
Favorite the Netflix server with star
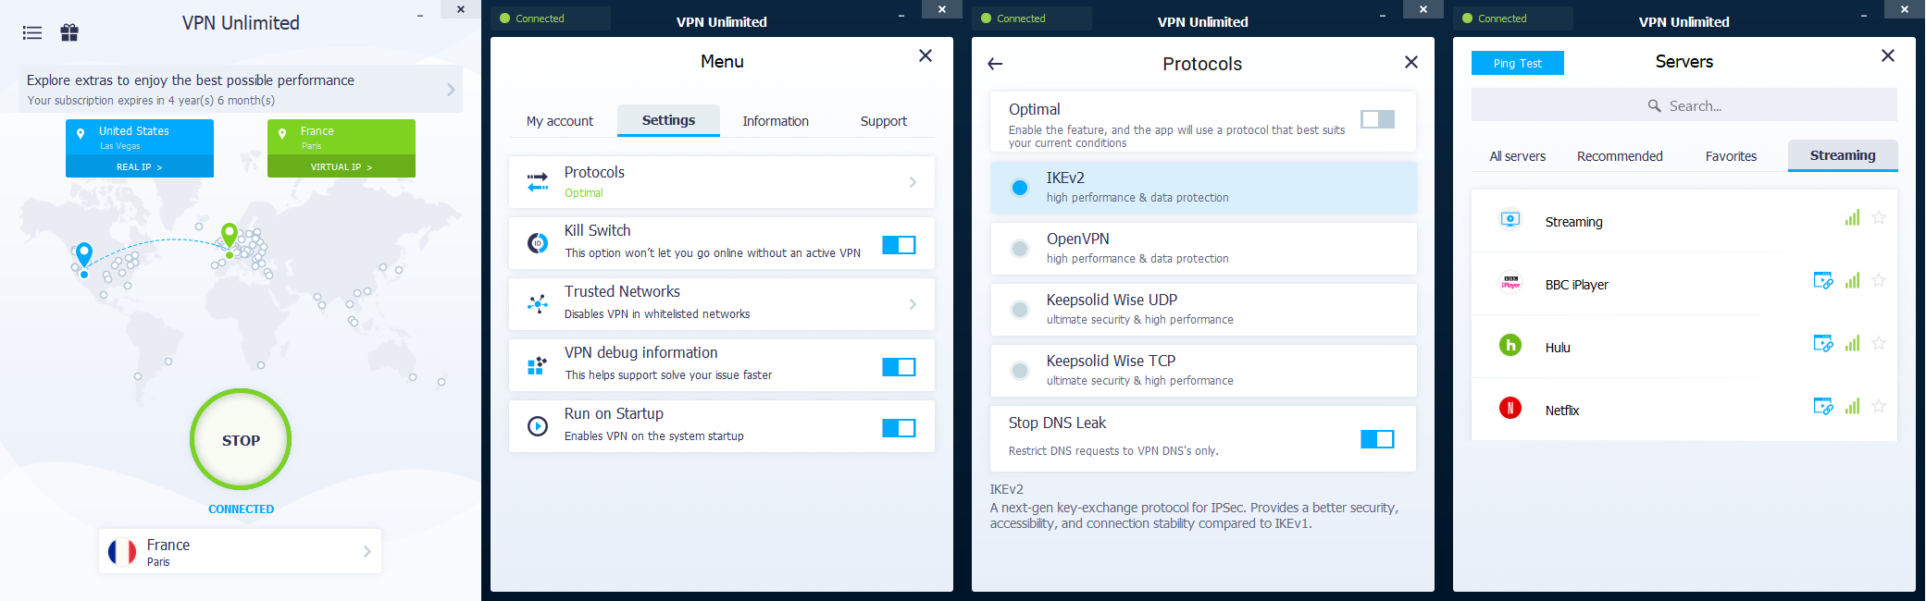coord(1878,406)
